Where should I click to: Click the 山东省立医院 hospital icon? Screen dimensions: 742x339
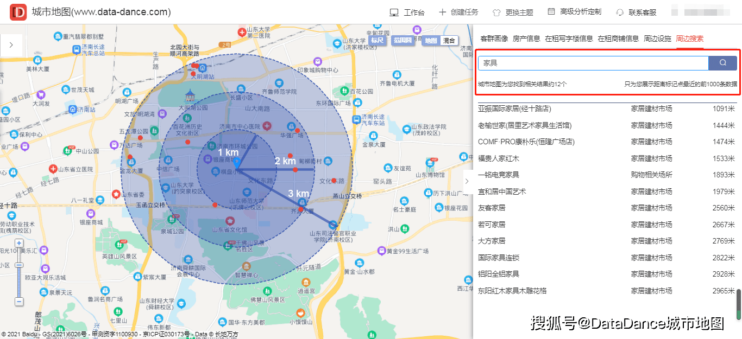pos(53,169)
